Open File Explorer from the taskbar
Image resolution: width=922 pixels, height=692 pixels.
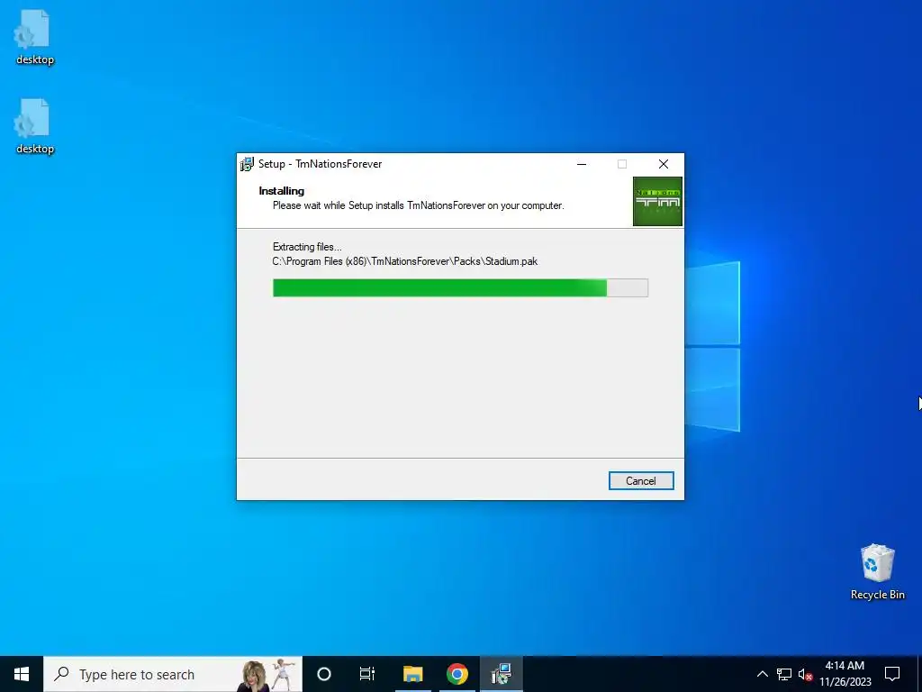(x=412, y=674)
